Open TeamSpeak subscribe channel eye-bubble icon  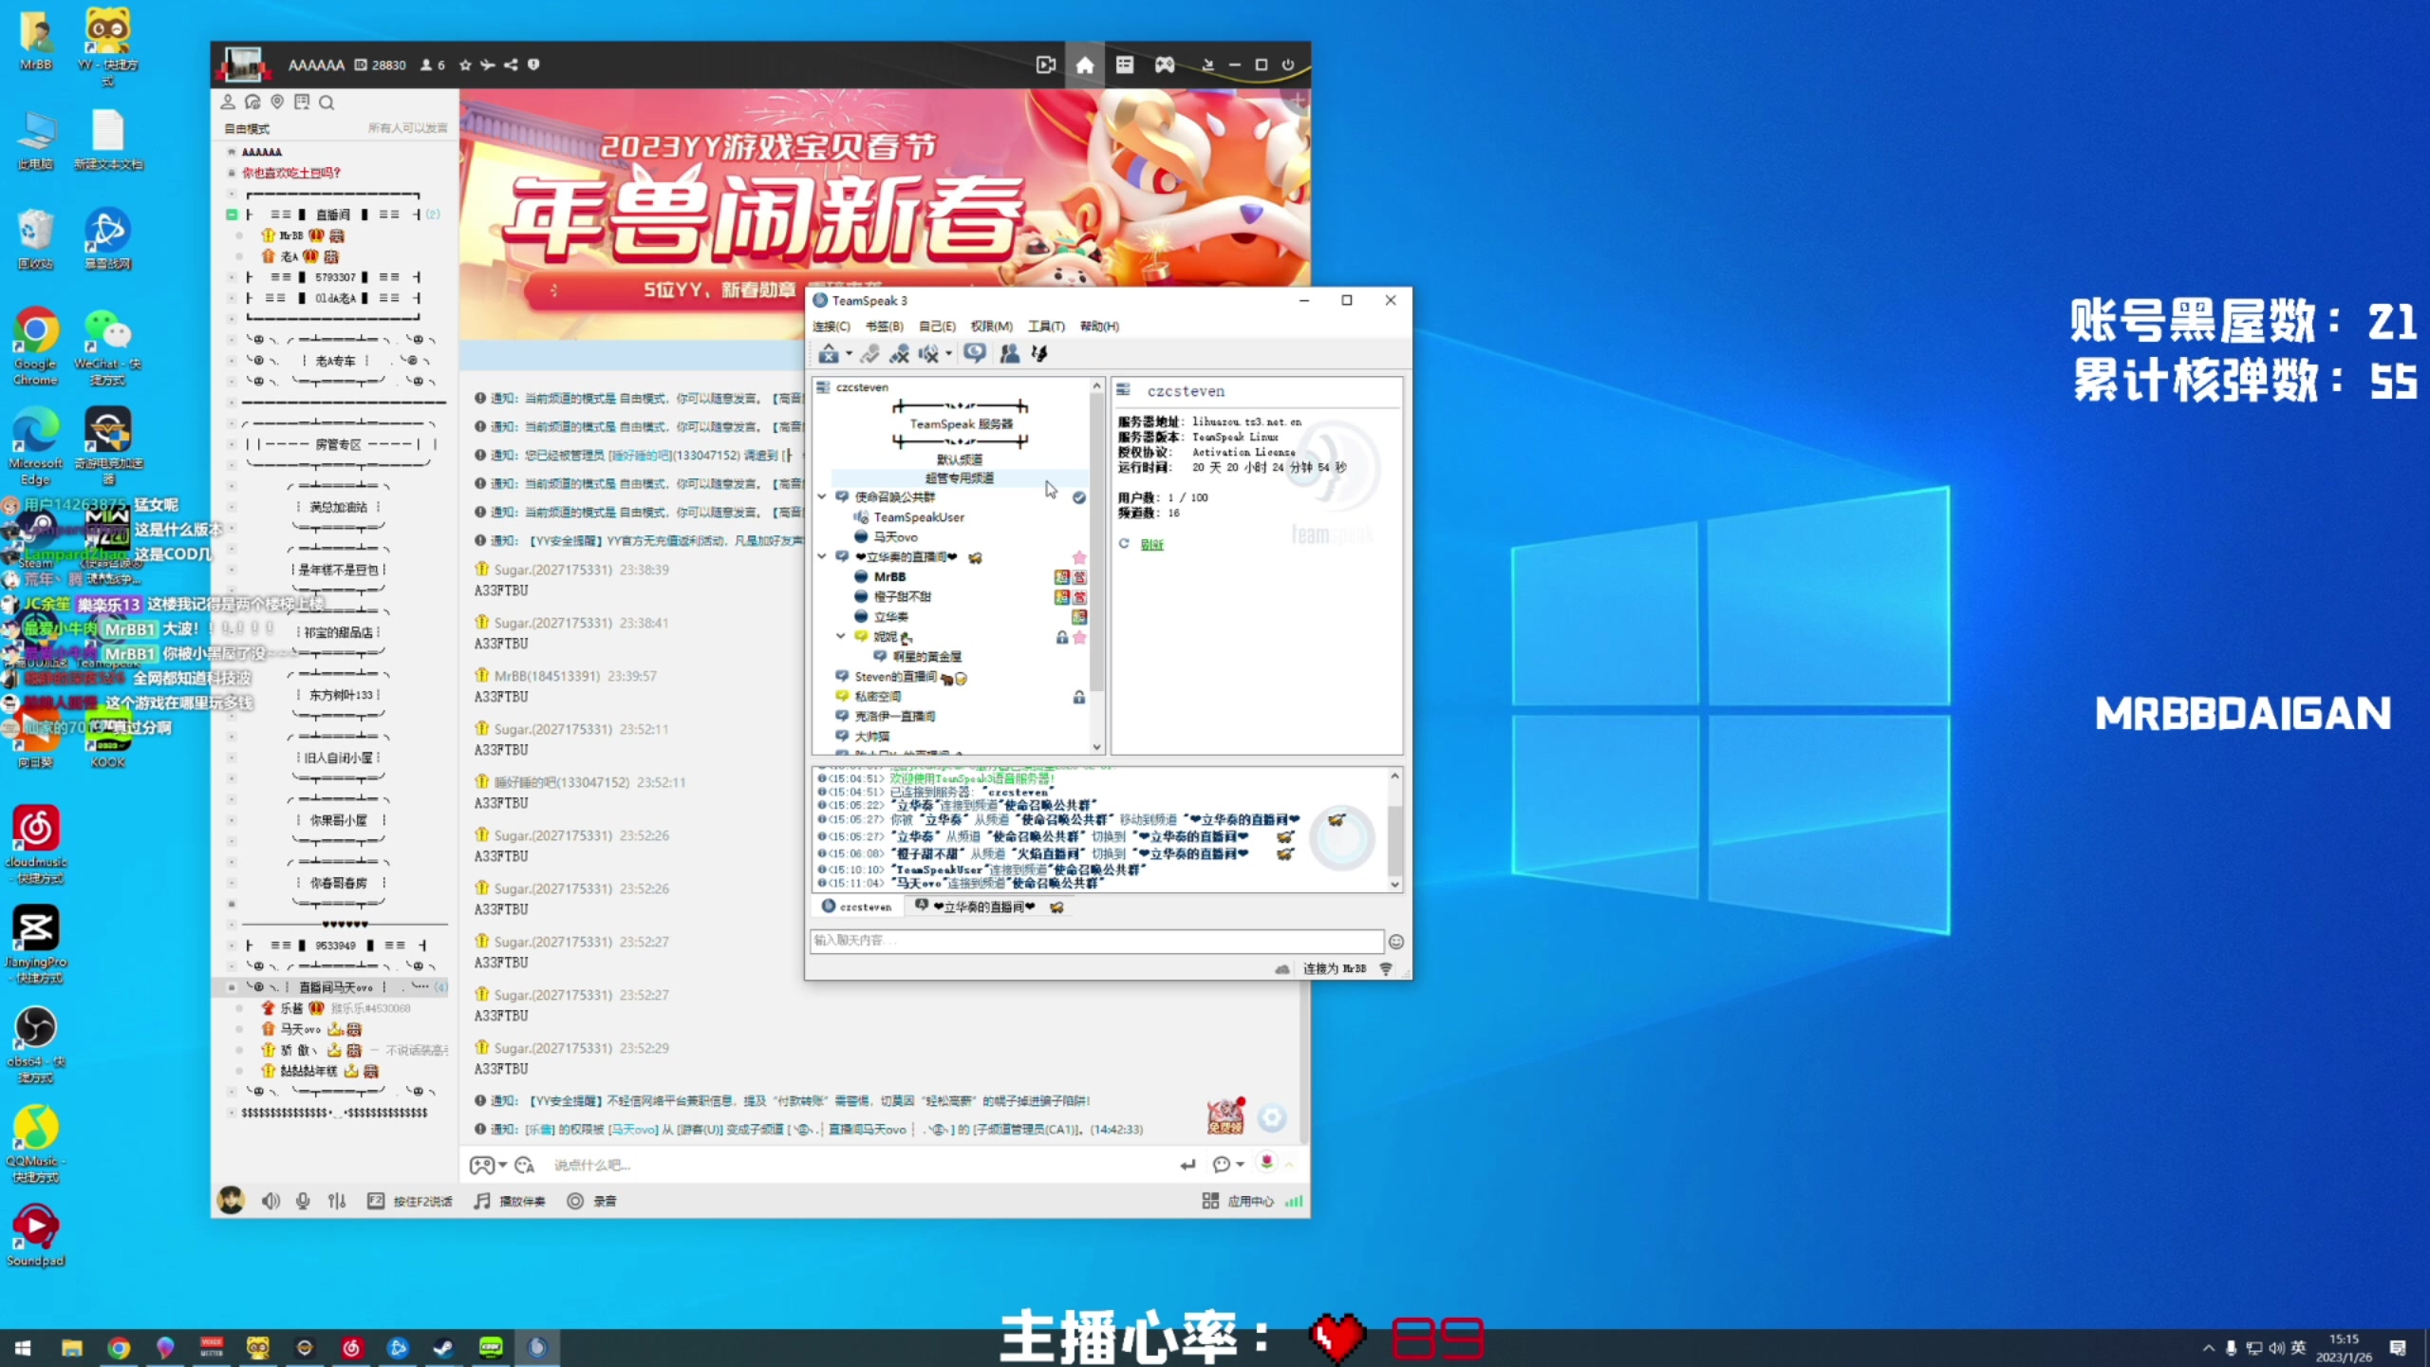click(975, 354)
